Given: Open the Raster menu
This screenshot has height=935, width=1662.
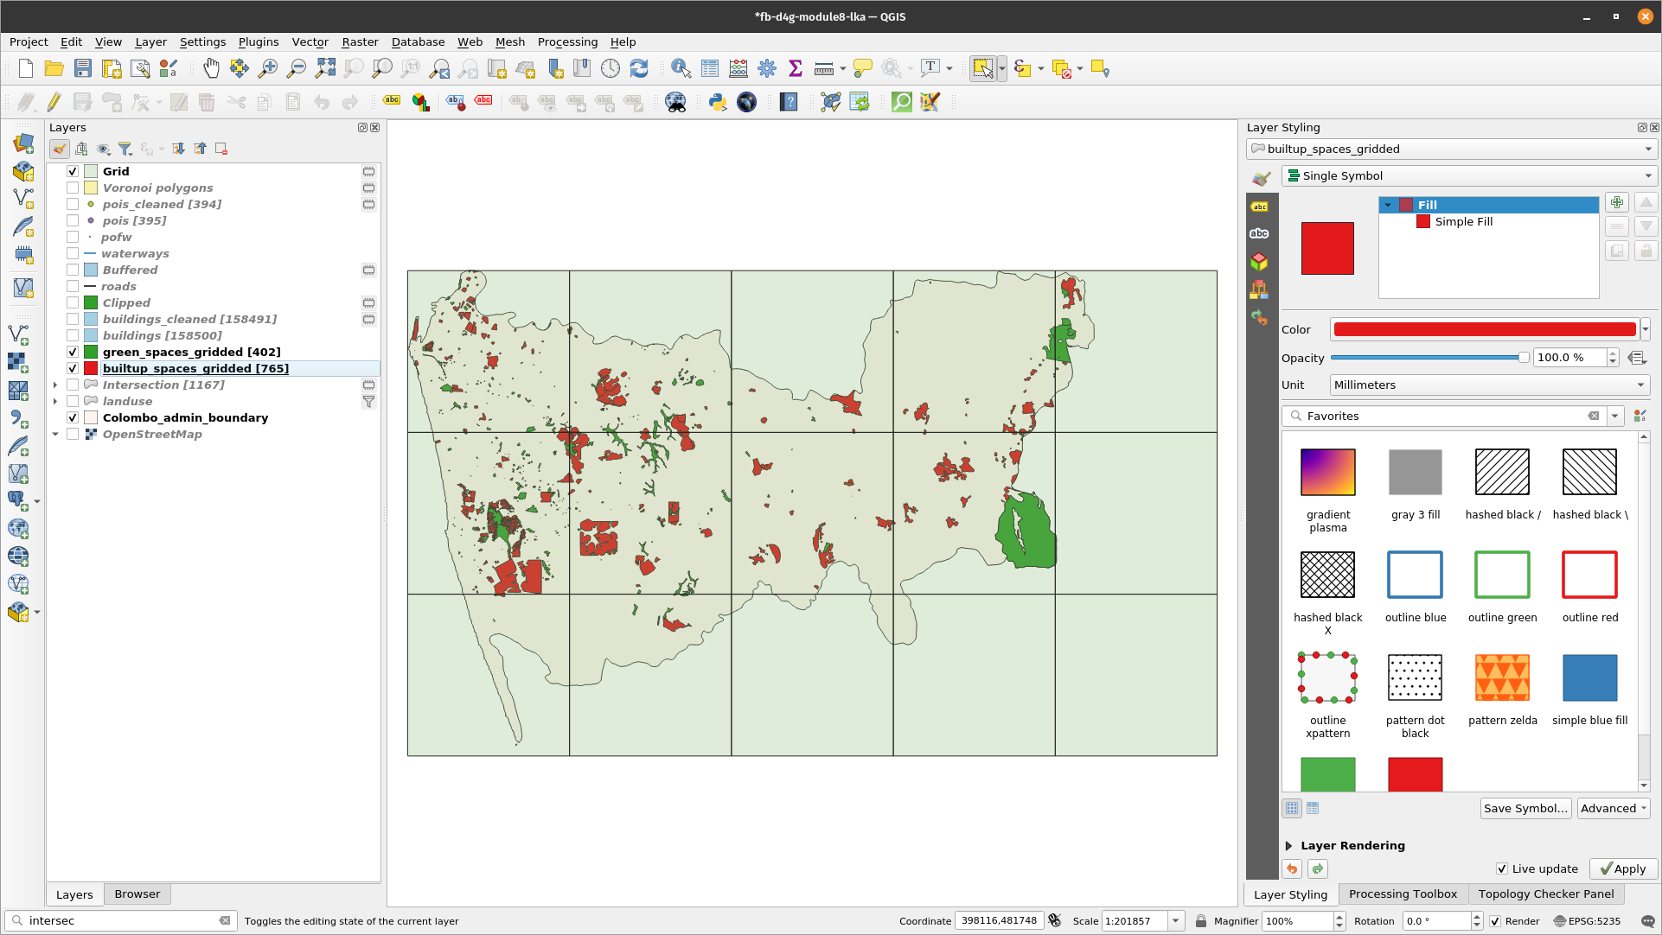Looking at the screenshot, I should coord(360,41).
